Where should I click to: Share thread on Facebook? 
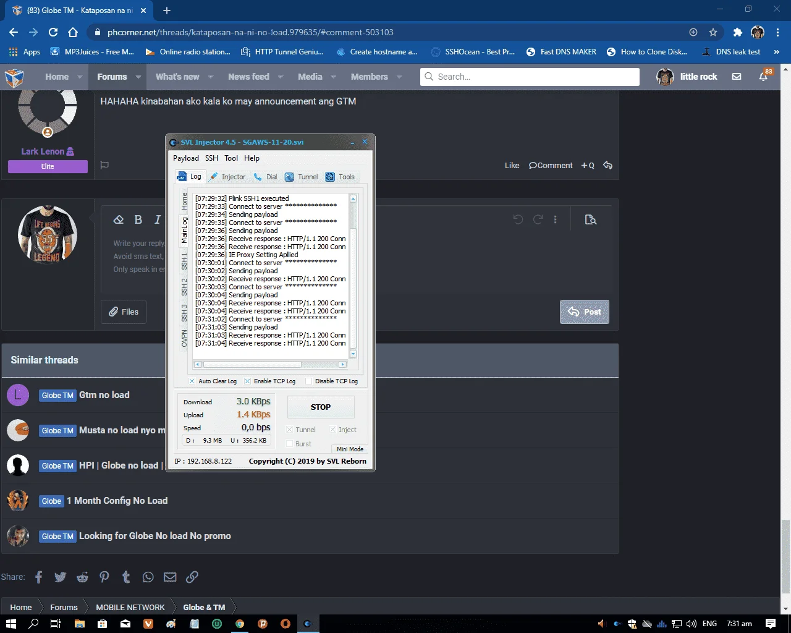[x=39, y=577]
